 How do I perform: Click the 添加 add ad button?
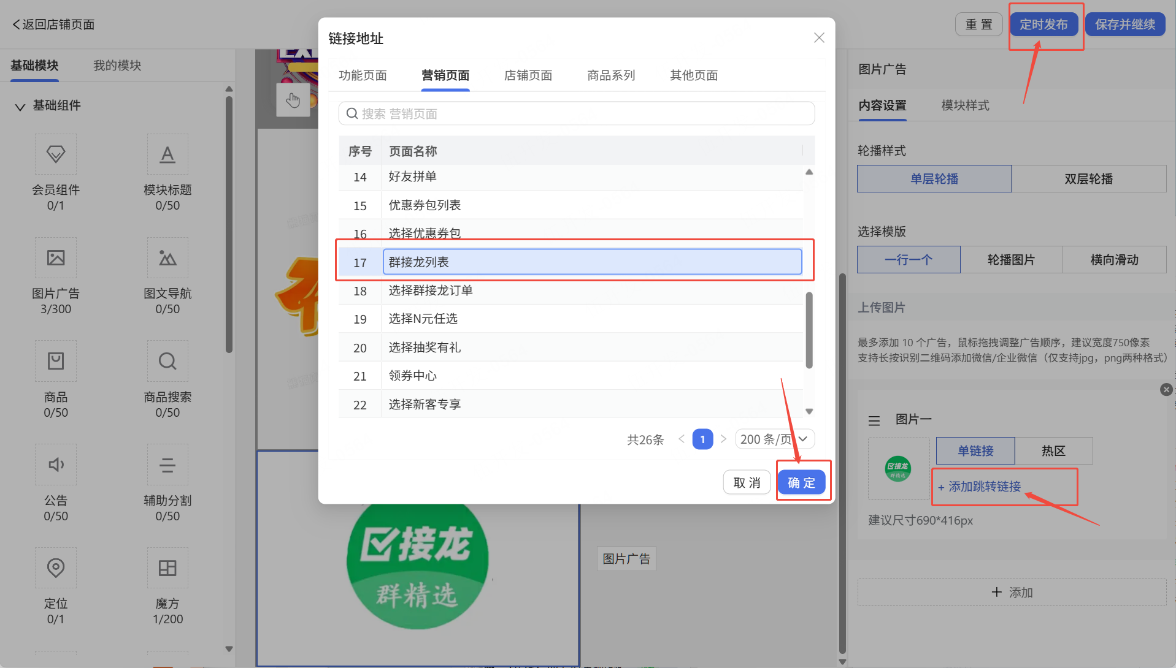coord(1012,593)
